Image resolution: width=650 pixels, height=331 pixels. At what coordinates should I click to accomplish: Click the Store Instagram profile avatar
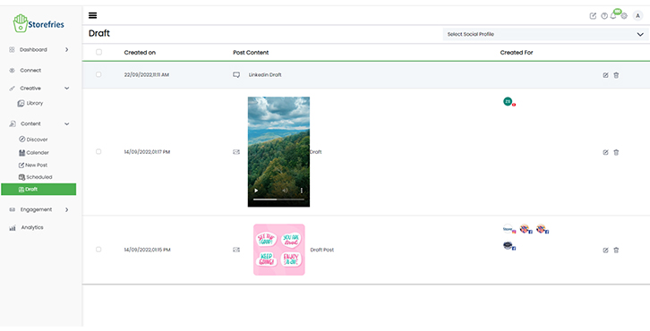point(508,229)
